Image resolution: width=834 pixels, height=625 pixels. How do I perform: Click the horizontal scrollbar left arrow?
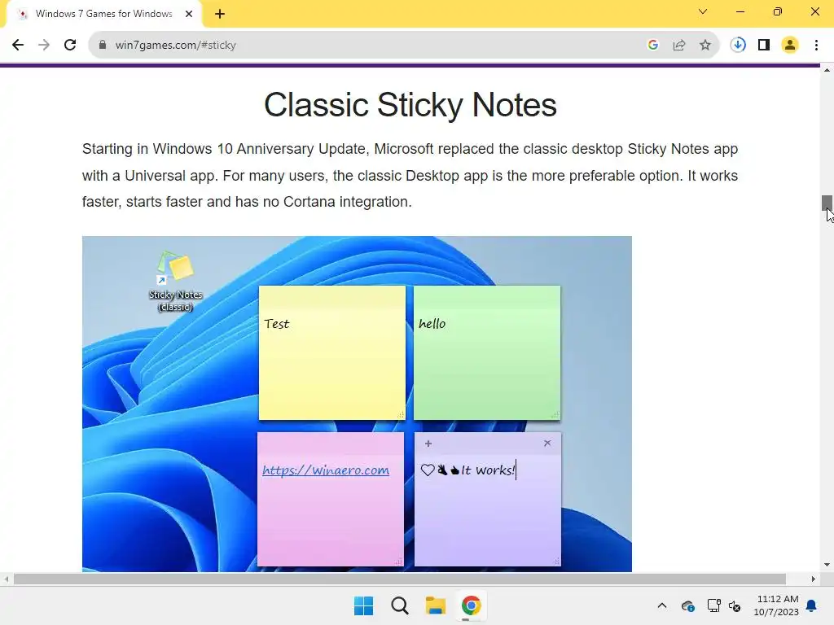pos(6,579)
